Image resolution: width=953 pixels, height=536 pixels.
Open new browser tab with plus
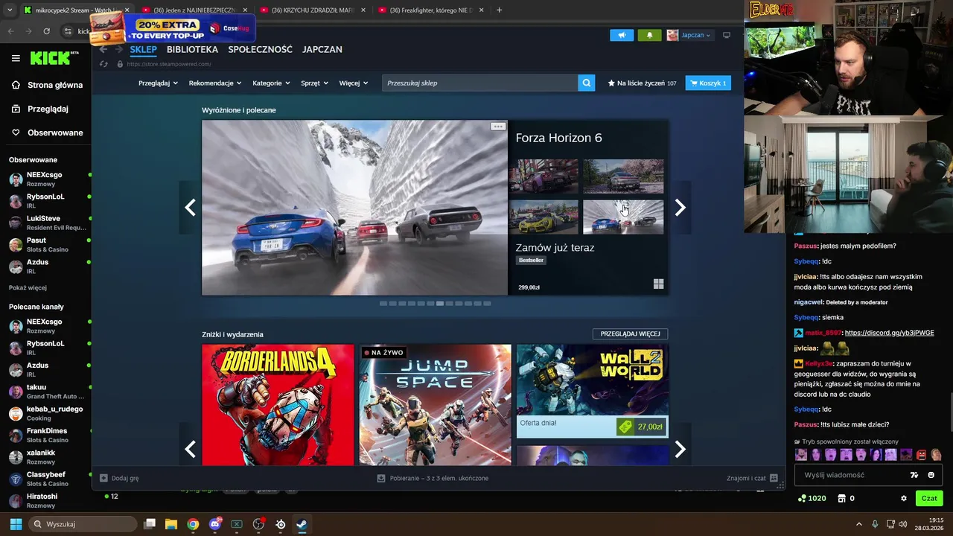pos(499,10)
